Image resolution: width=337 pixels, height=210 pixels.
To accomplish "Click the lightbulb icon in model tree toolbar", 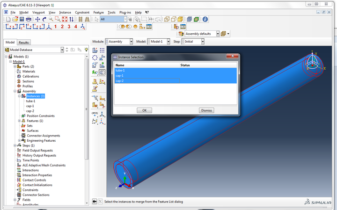I will [86, 50].
